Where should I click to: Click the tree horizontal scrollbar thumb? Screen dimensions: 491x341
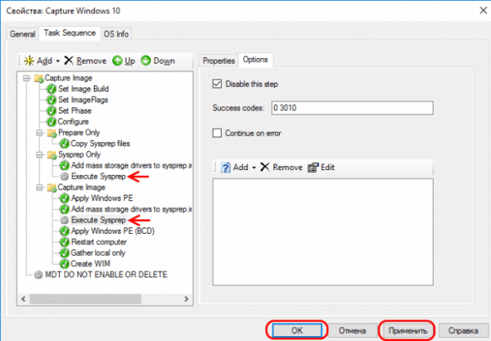[x=85, y=298]
